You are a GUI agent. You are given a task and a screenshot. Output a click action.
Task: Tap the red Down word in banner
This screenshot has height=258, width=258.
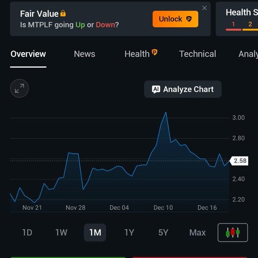coord(105,25)
